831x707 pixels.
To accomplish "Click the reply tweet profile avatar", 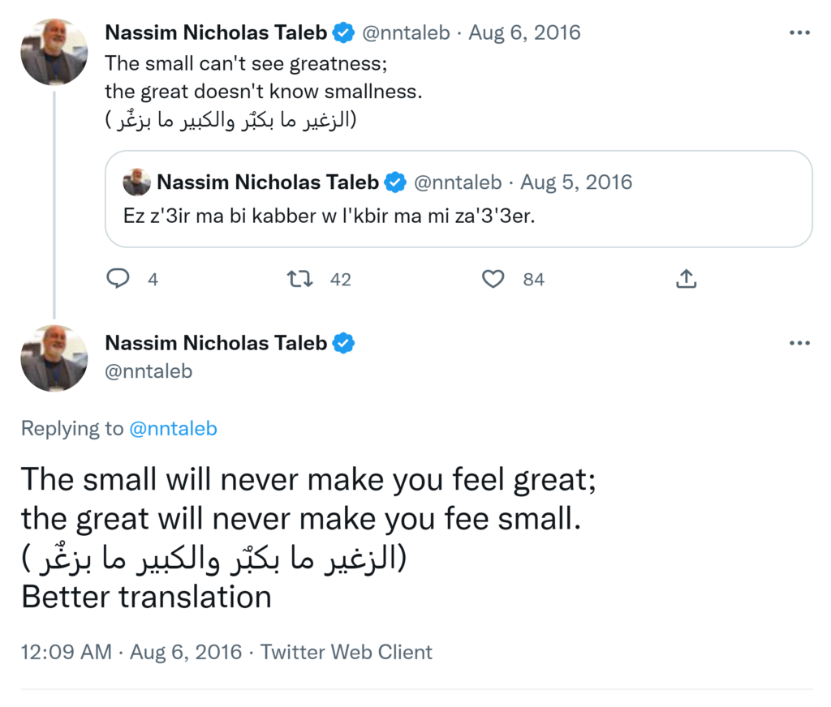I will [x=54, y=358].
